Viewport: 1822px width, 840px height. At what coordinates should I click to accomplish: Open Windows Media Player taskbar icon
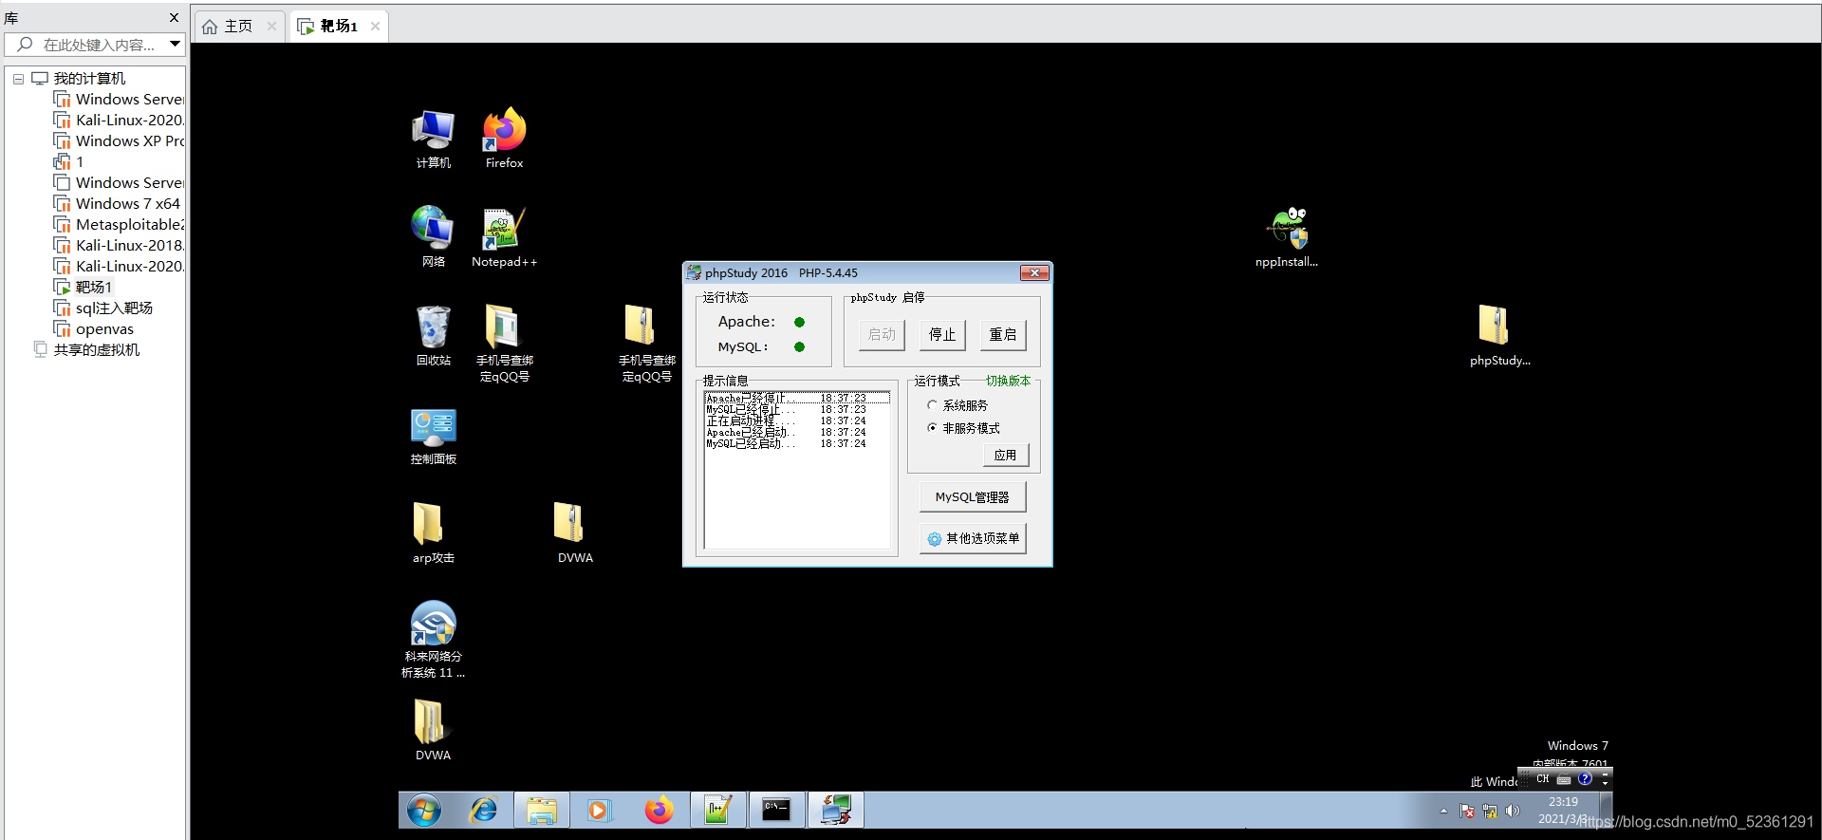coord(599,811)
